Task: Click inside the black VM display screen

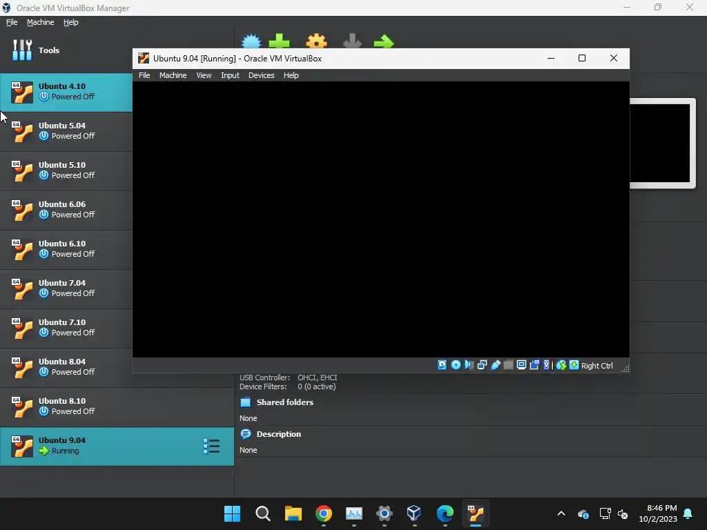Action: tap(381, 219)
